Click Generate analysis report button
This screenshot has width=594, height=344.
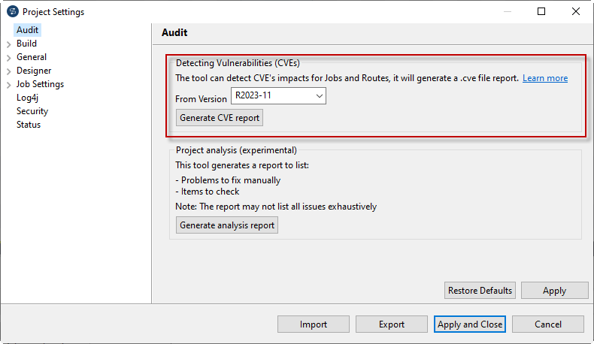[227, 225]
